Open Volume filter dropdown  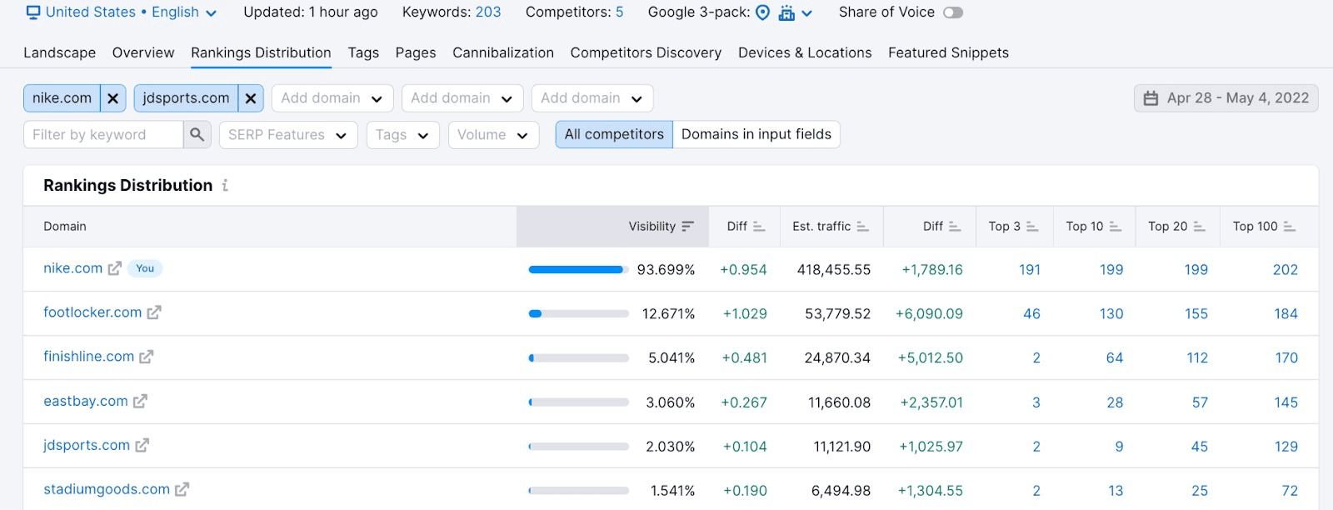coord(493,135)
